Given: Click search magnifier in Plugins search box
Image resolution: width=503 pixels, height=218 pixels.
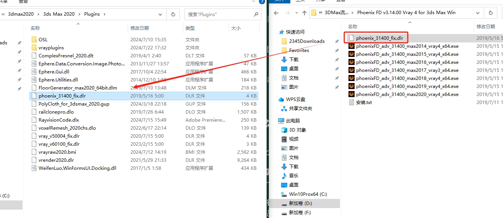Looking at the screenshot, I should [256, 14].
